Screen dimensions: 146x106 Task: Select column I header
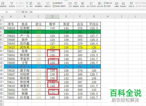tap(121, 16)
